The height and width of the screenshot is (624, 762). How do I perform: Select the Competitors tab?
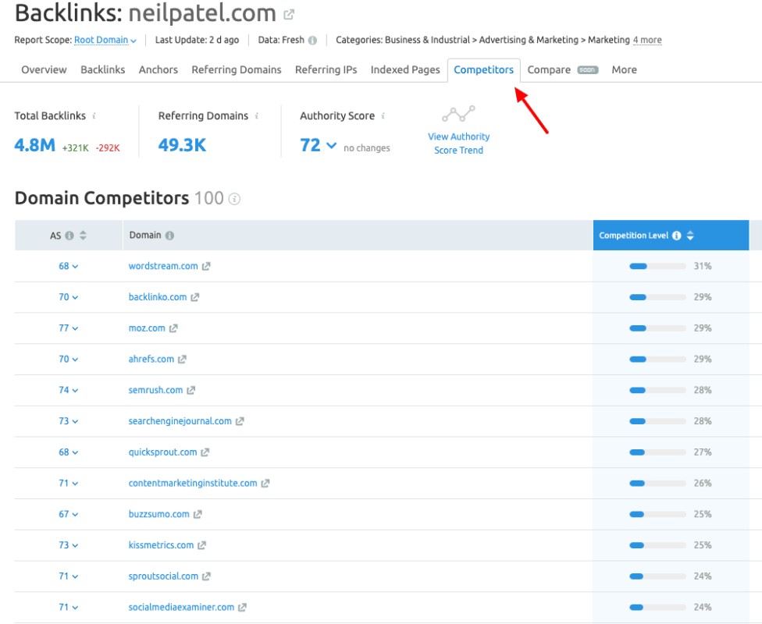[483, 70]
